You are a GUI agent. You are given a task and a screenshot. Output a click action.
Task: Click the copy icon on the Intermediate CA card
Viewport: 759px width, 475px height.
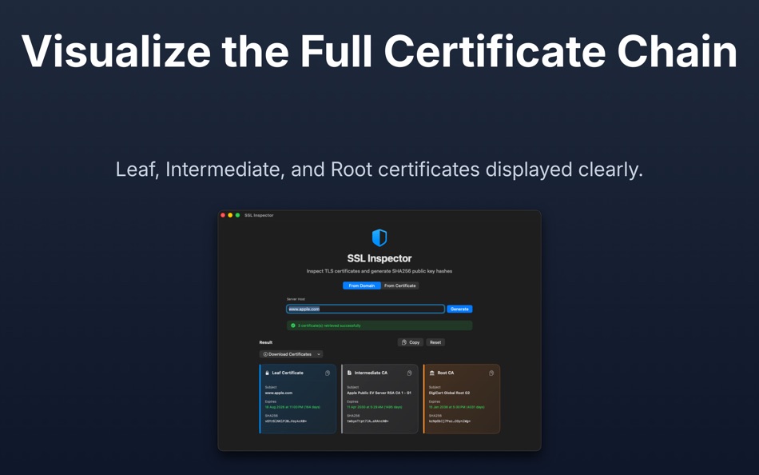[x=407, y=373]
